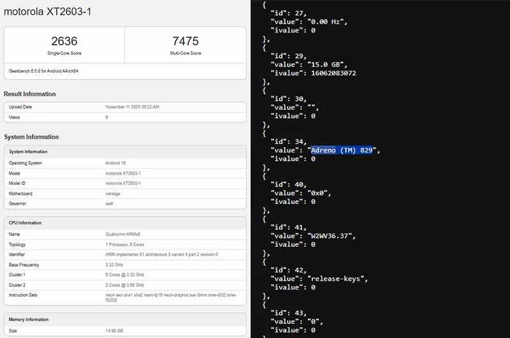The image size is (510, 338).
Task: Click the highlighted Adreno (TM) 829 text
Action: point(342,150)
